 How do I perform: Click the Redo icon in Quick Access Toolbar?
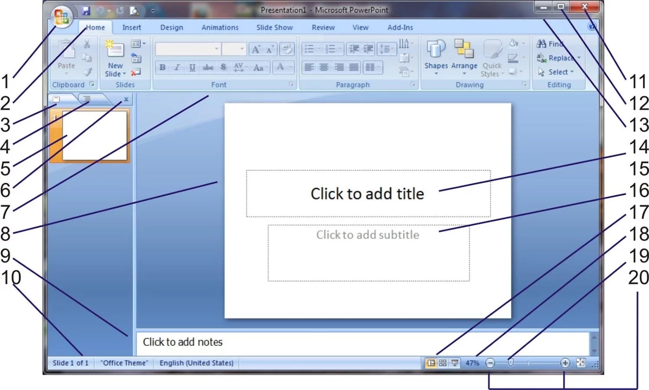tap(120, 10)
